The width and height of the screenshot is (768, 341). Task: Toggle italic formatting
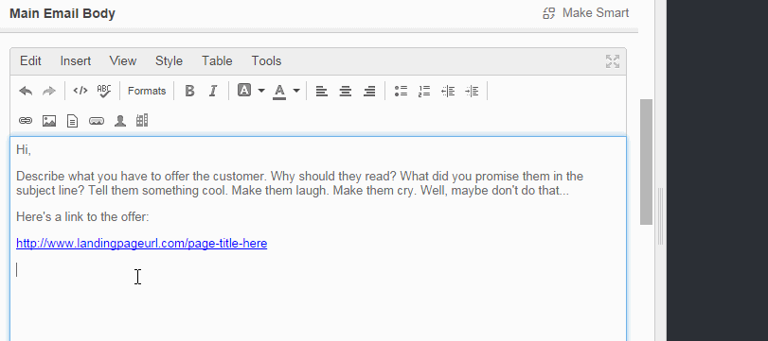[213, 91]
